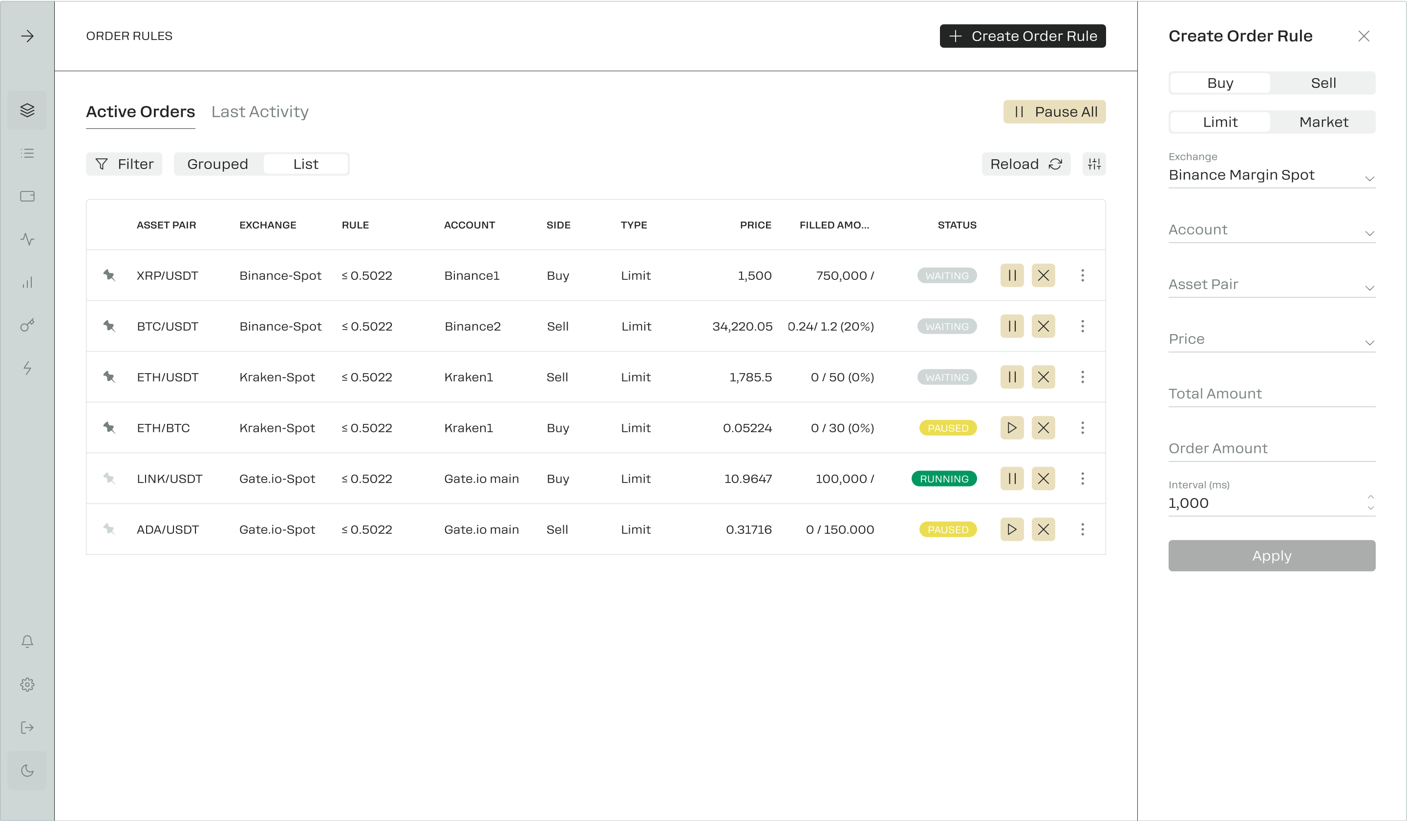Screen dimensions: 1407x821
Task: Switch to List view
Action: [305, 164]
